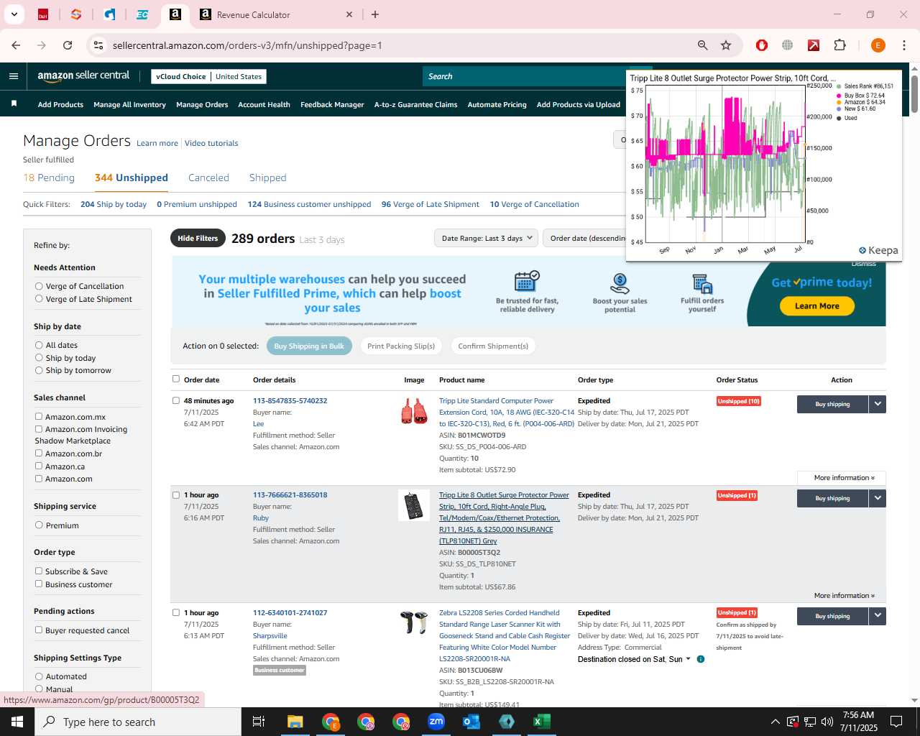Open Automate Pricing in the nav bar
Screen dimensions: 920x736
497,104
